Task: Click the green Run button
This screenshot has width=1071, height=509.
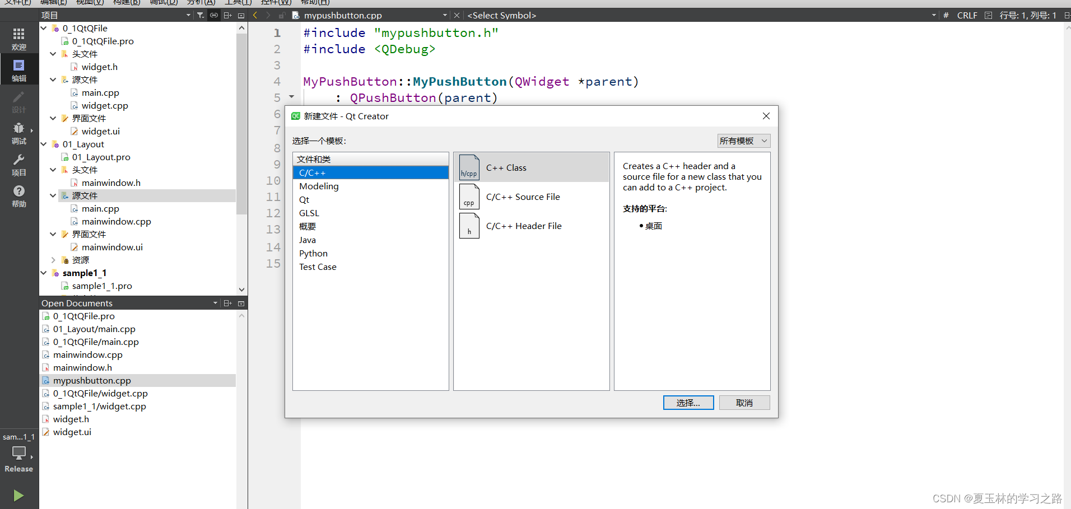Action: [x=18, y=496]
